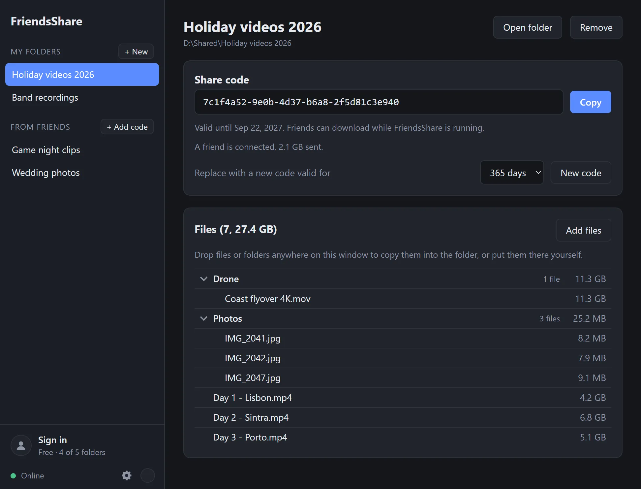This screenshot has width=641, height=489.
Task: Open the Band recordings folder
Action: coord(82,97)
